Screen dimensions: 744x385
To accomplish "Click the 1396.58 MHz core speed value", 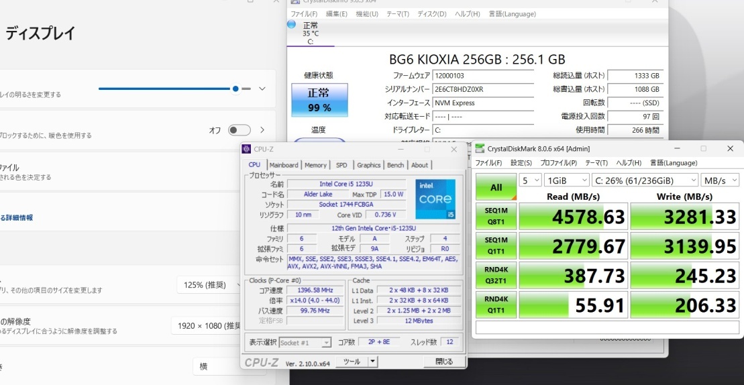I will click(315, 290).
